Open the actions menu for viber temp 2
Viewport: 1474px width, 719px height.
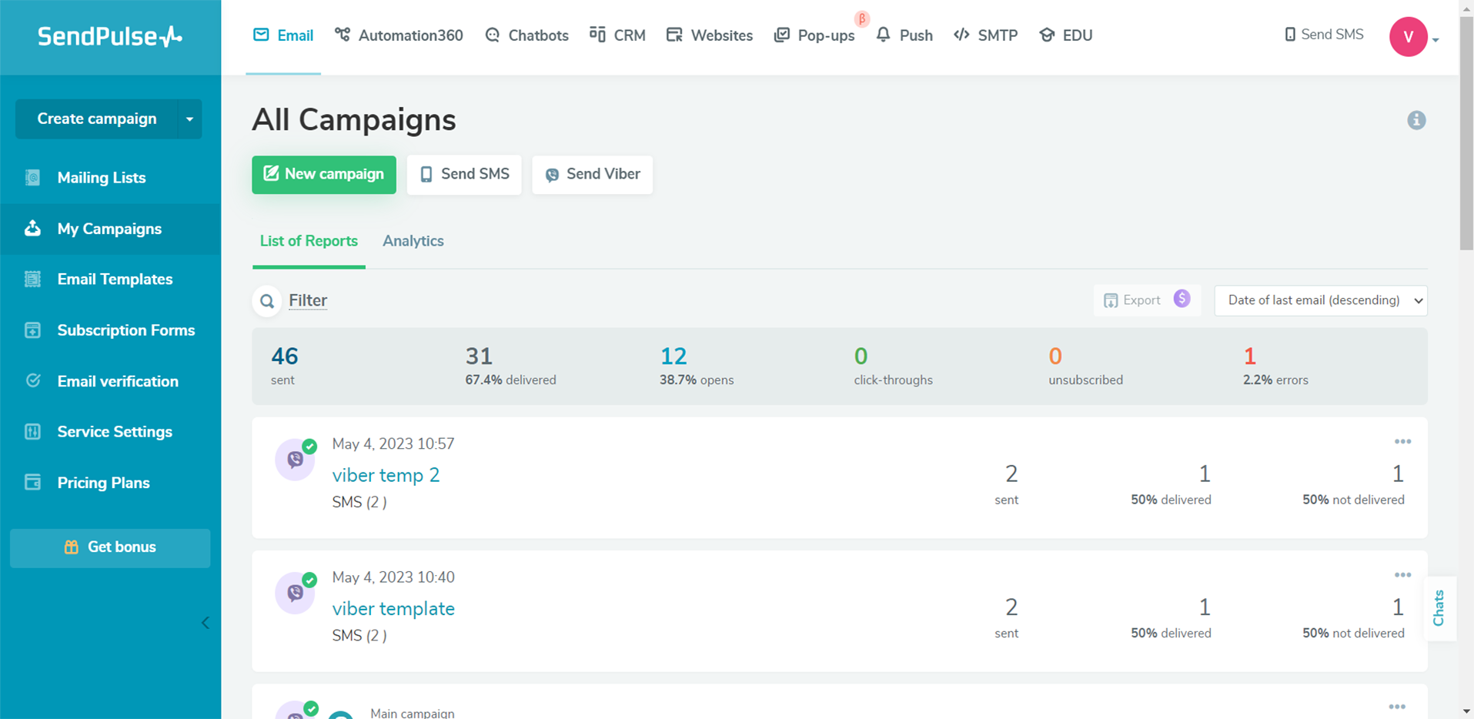[1402, 441]
